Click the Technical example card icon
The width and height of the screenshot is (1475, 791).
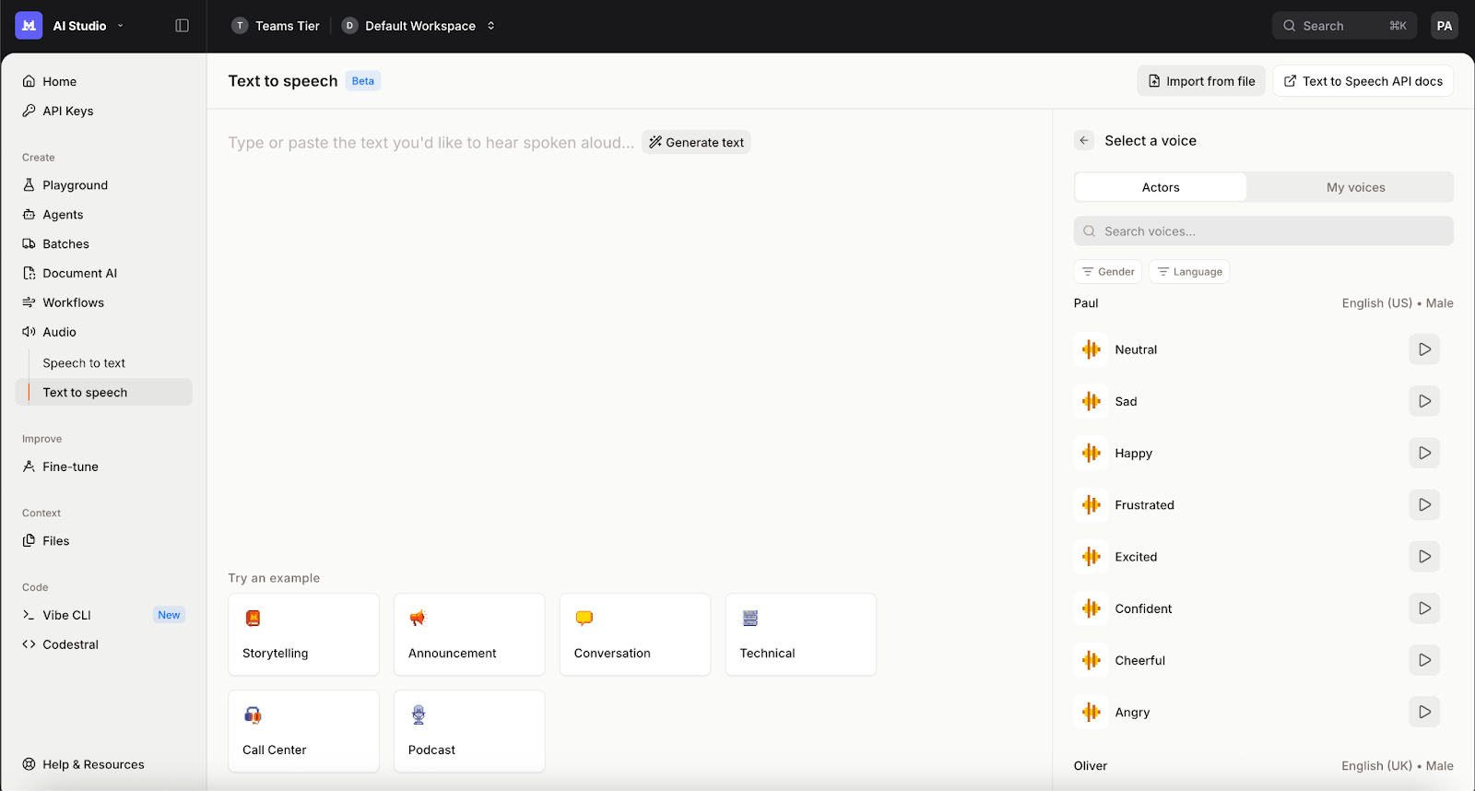750,619
